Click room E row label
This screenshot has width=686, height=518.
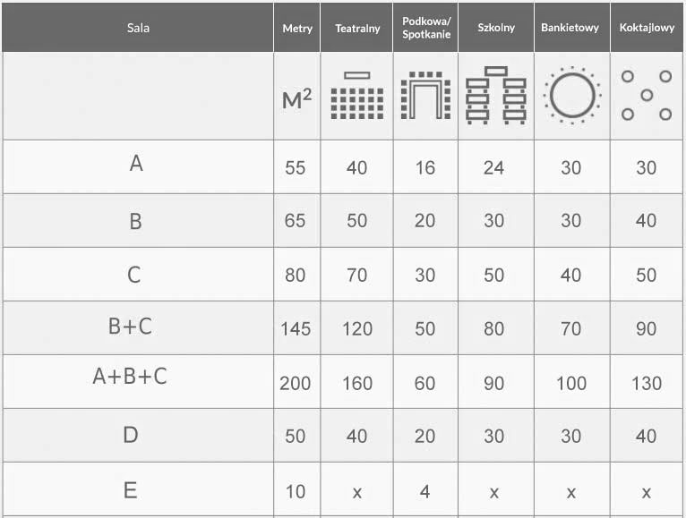tap(131, 490)
